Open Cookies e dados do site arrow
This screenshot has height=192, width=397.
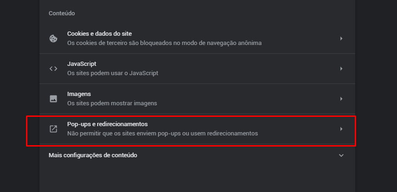(x=341, y=38)
